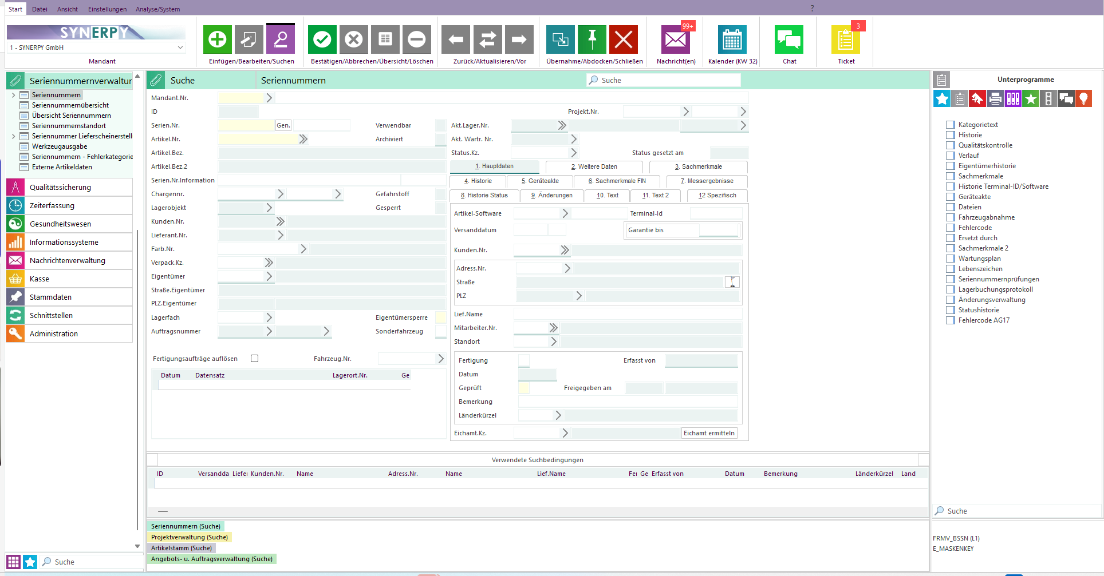Expand the Seriennummern tree node
The width and height of the screenshot is (1104, 576).
[13, 95]
